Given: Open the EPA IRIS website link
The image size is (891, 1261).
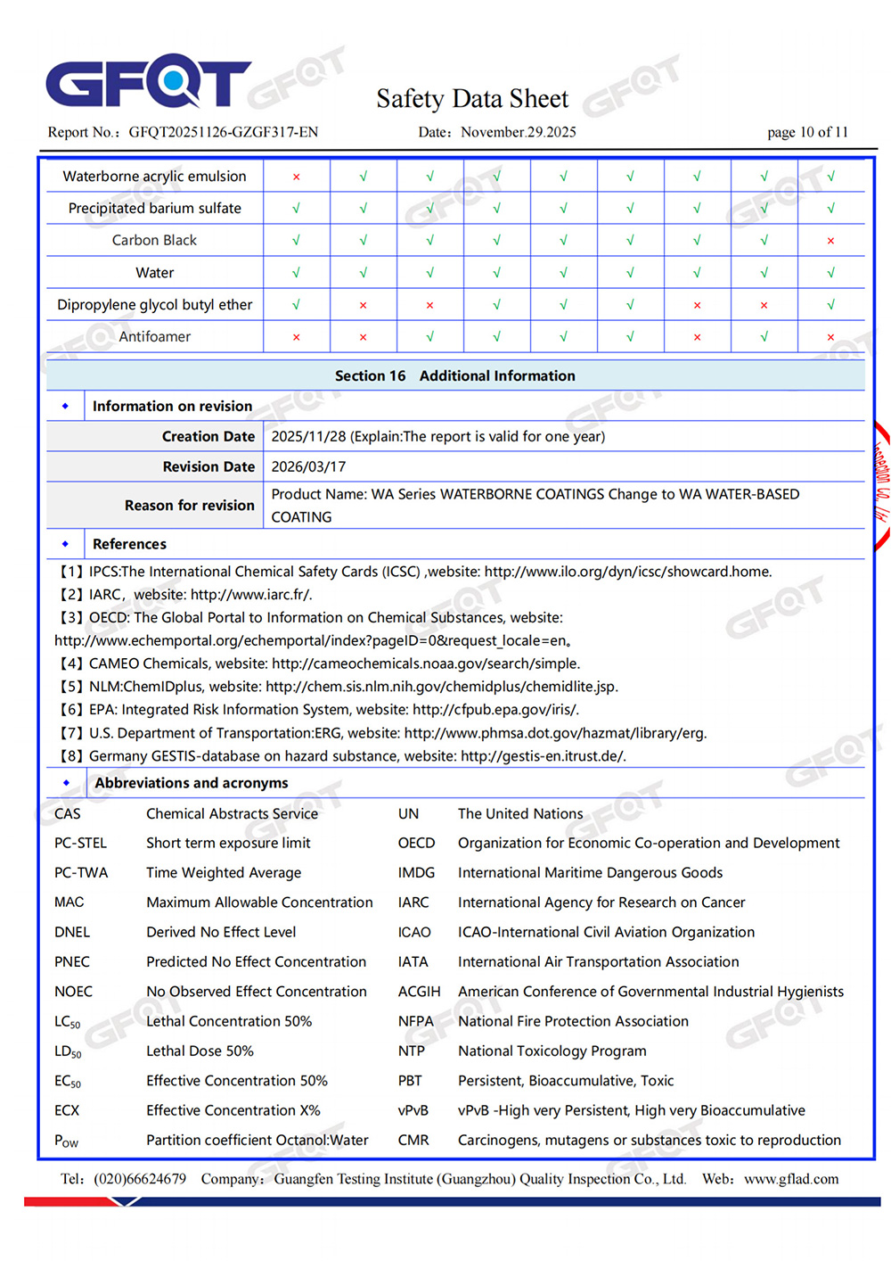Looking at the screenshot, I should pos(495,710).
